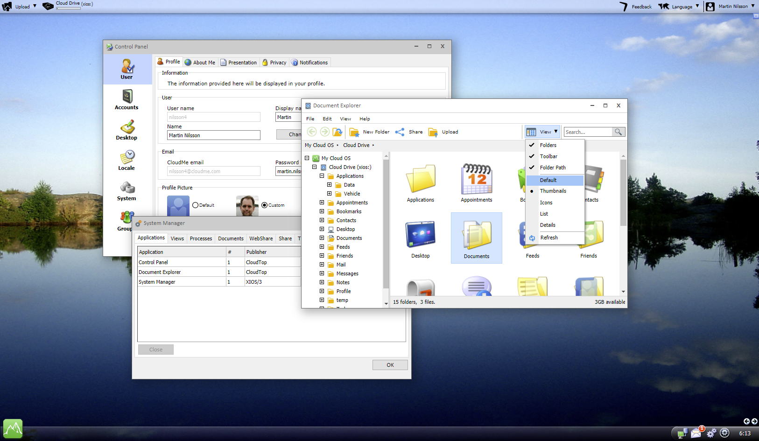This screenshot has height=441, width=759.
Task: Select Thumbnails view mode in View menu
Action: click(555, 191)
